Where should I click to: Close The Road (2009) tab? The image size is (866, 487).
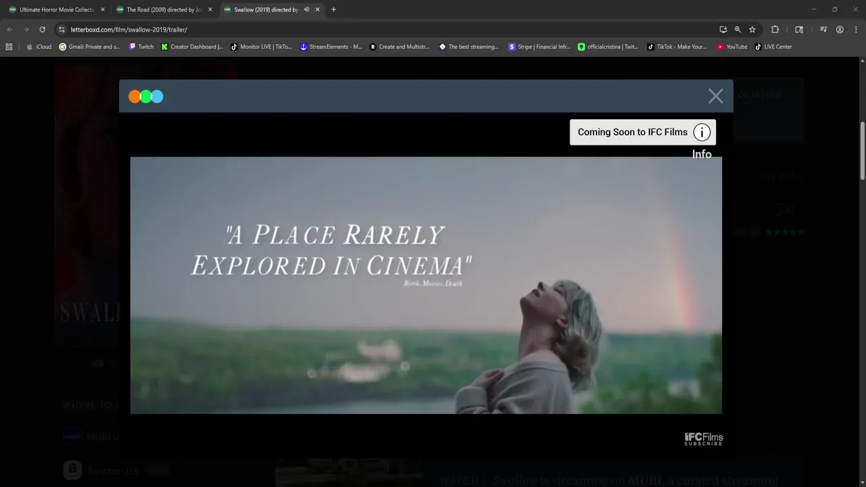point(210,9)
